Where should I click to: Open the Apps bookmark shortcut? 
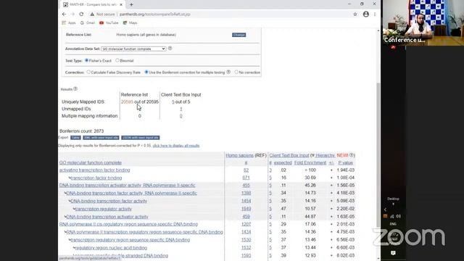coord(69,22)
